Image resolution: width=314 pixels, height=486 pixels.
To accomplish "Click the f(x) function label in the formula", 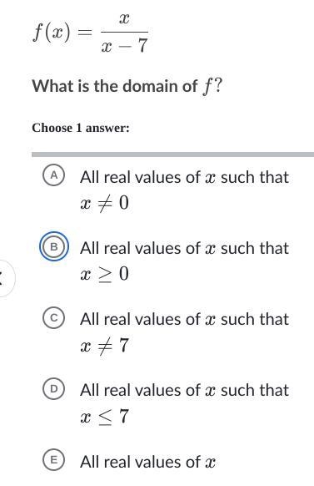I will (52, 33).
